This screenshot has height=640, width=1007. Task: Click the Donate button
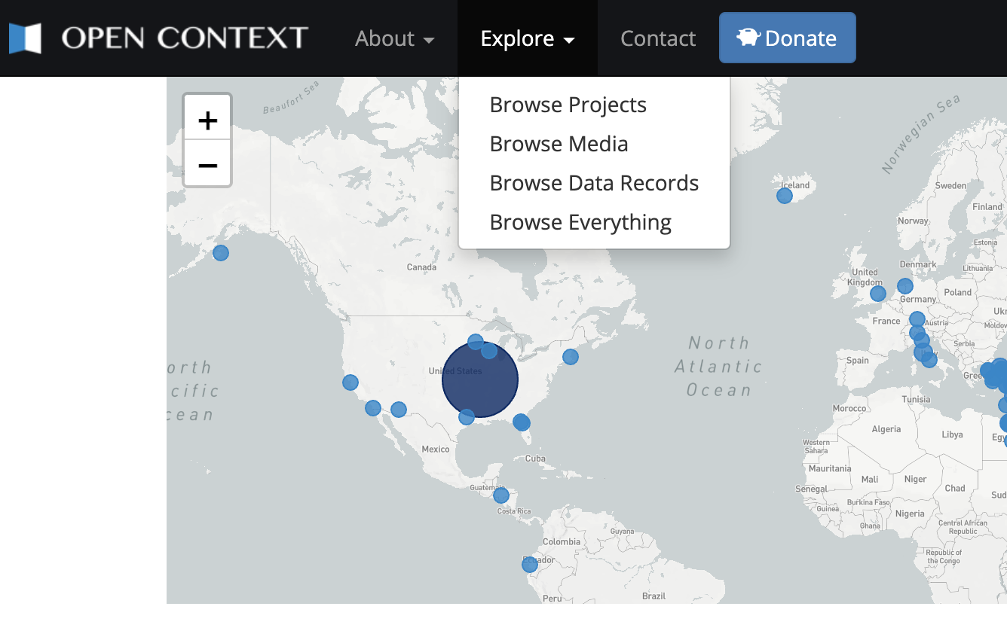787,37
